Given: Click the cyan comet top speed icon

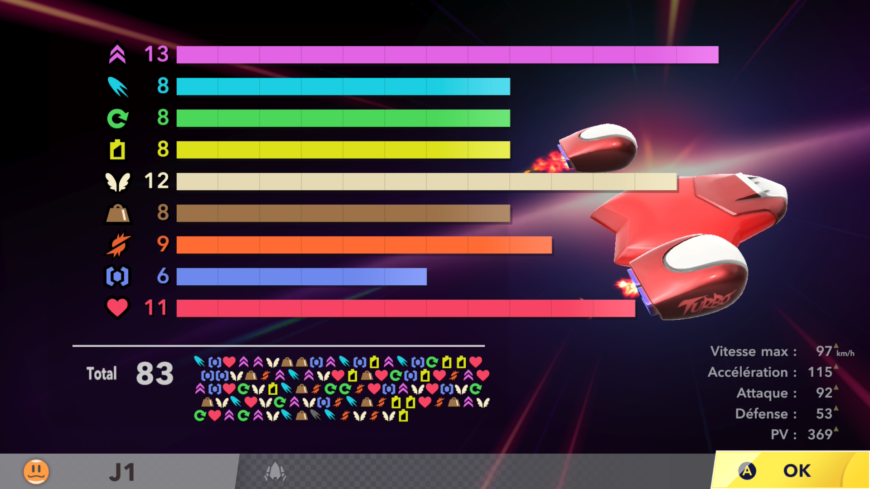Looking at the screenshot, I should 118,86.
